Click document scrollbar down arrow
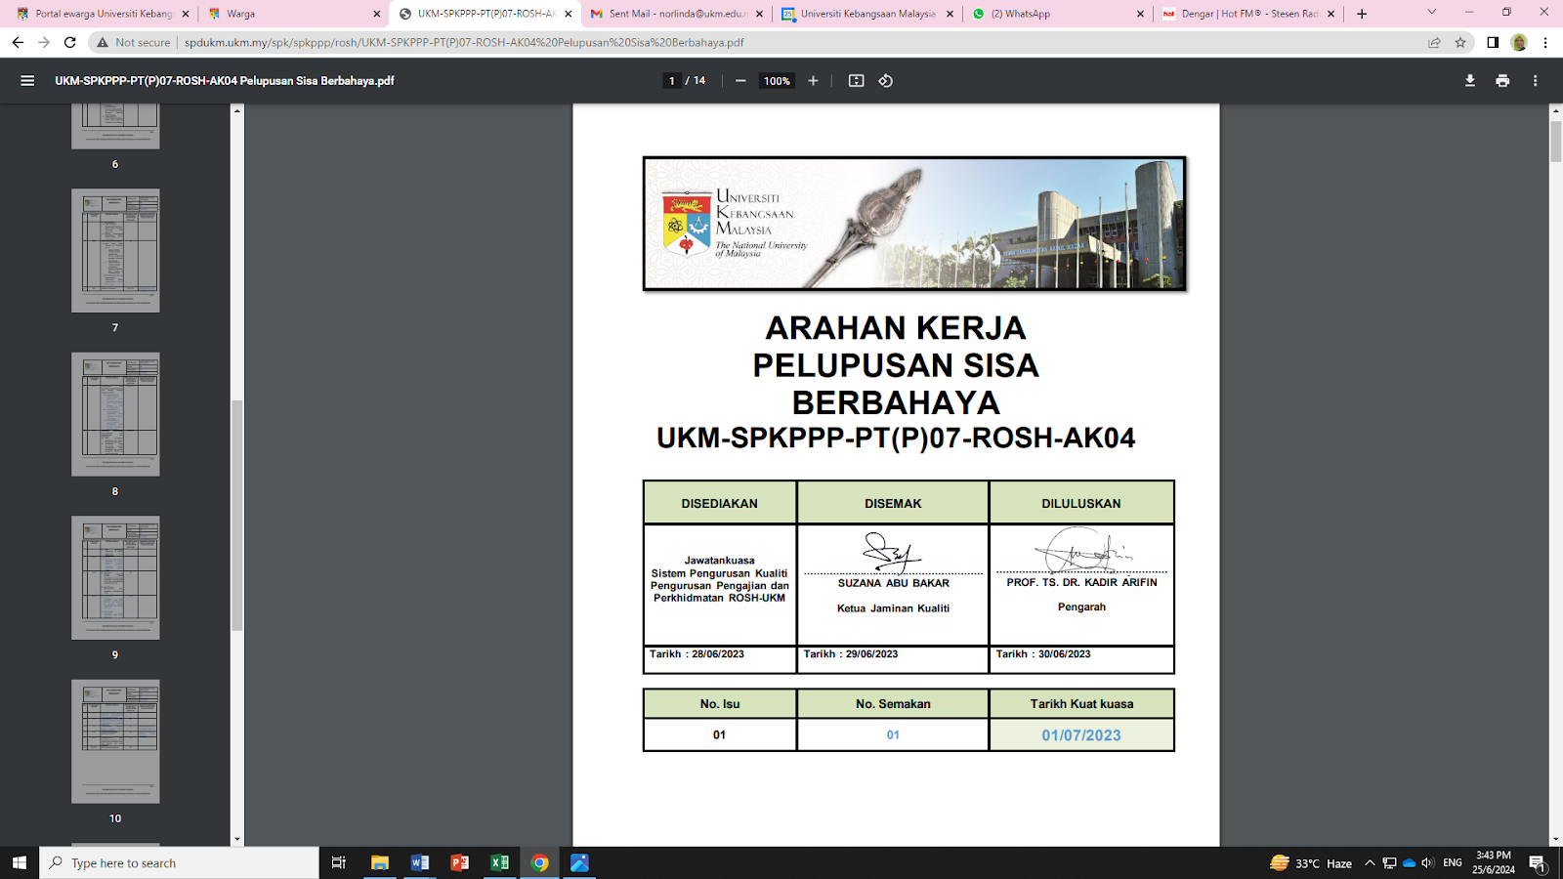This screenshot has width=1563, height=879. click(1556, 839)
